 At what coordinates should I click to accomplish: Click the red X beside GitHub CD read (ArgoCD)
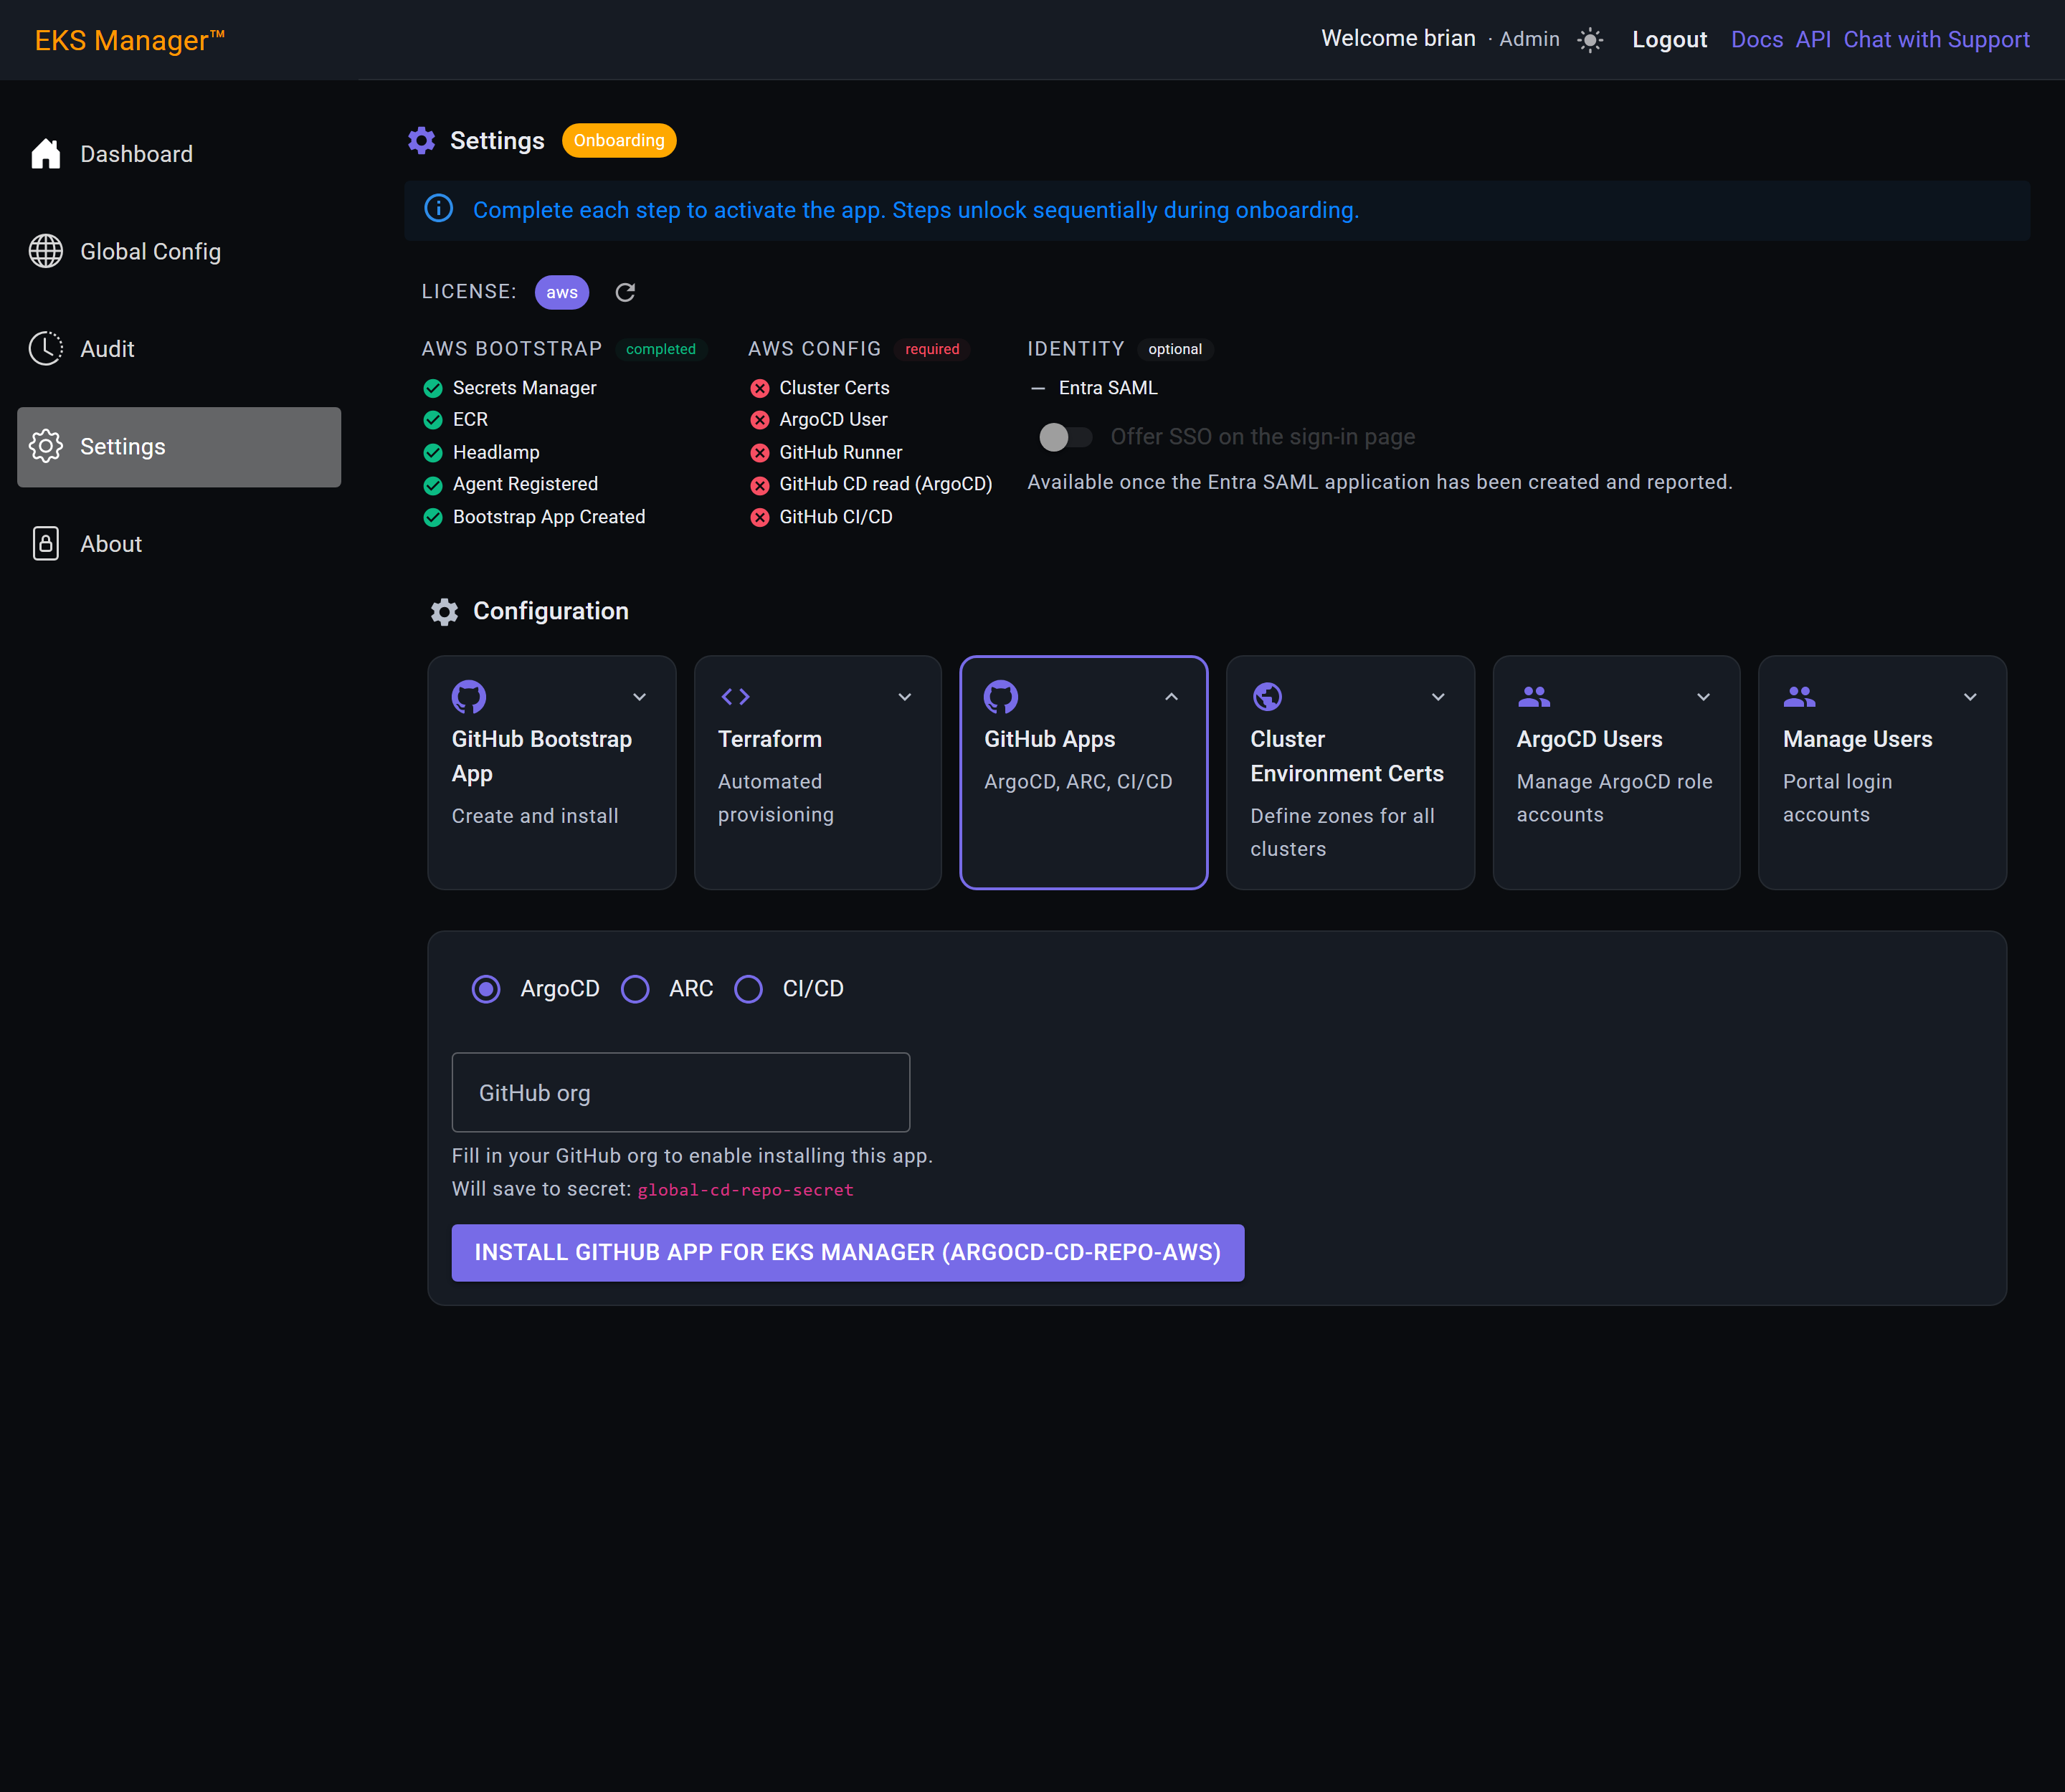[x=760, y=485]
